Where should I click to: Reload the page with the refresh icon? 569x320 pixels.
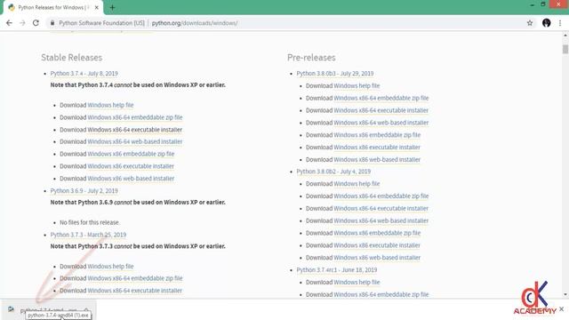click(x=36, y=23)
